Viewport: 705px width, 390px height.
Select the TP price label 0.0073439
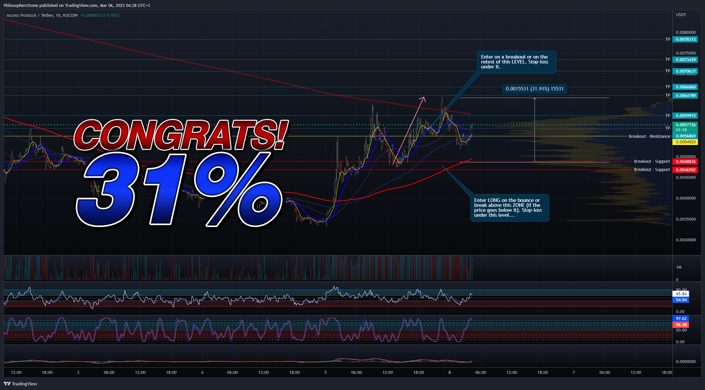[x=686, y=60]
